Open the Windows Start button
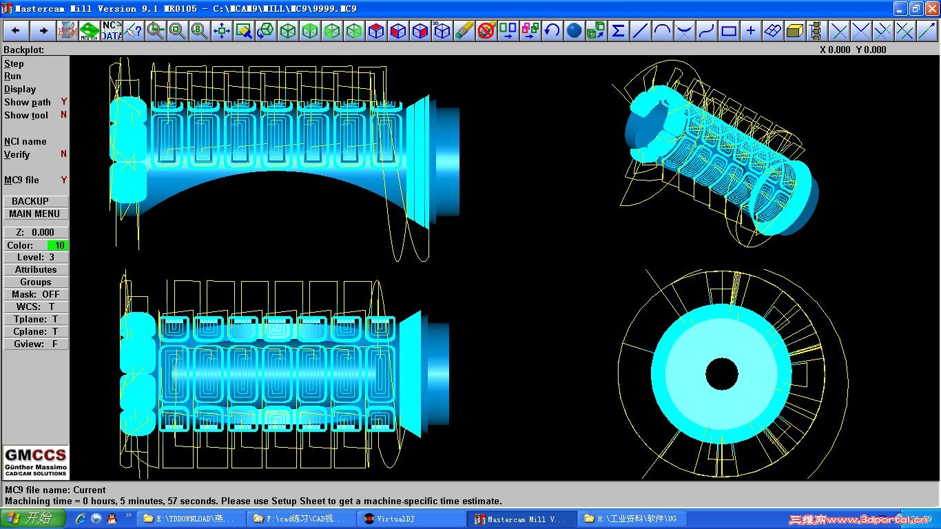The image size is (941, 529). (33, 519)
